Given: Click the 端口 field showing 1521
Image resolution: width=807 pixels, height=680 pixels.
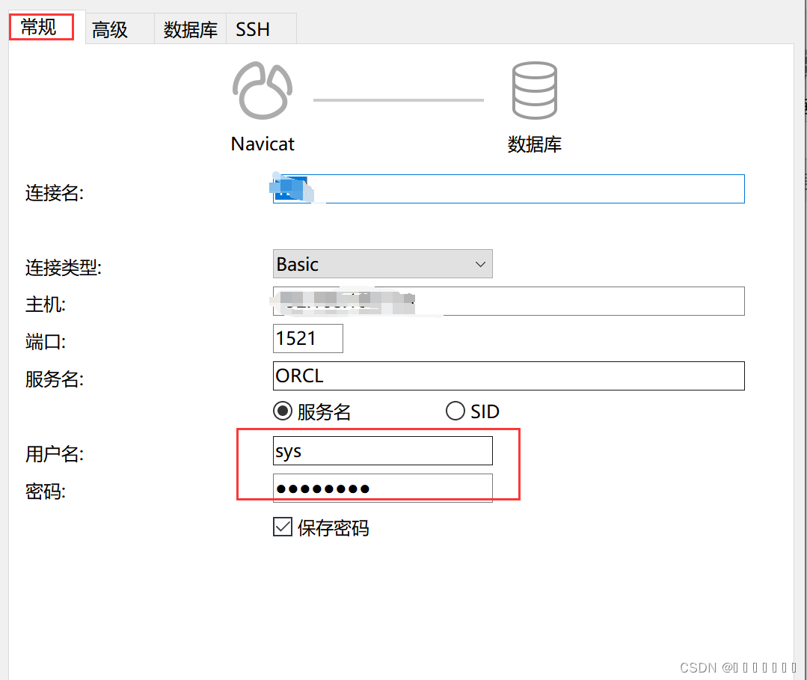Looking at the screenshot, I should (308, 338).
